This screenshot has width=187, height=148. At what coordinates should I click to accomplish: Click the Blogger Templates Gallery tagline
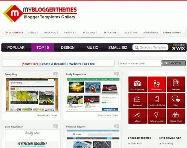(x=50, y=17)
